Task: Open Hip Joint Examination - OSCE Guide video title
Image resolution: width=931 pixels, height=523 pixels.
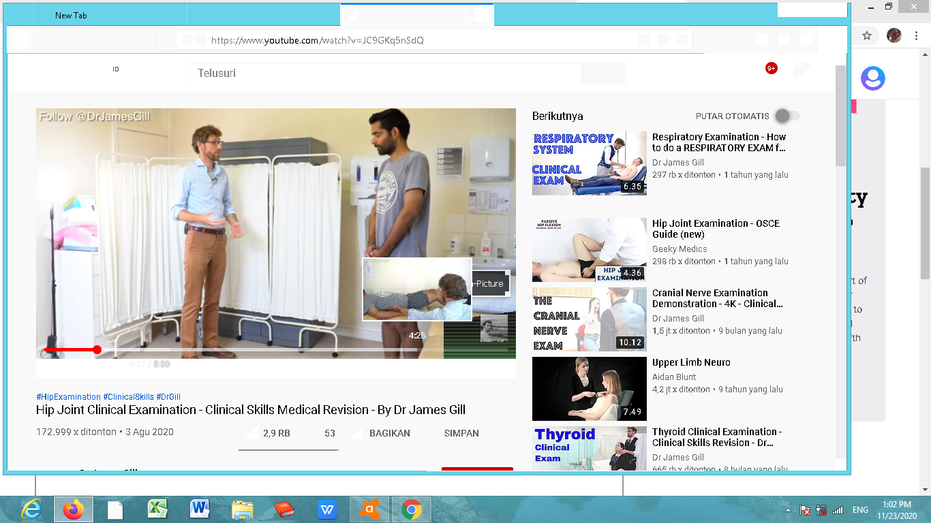Action: tap(716, 229)
